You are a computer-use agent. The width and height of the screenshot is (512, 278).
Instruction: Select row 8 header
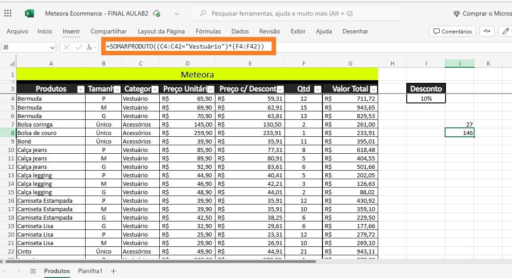click(x=8, y=133)
